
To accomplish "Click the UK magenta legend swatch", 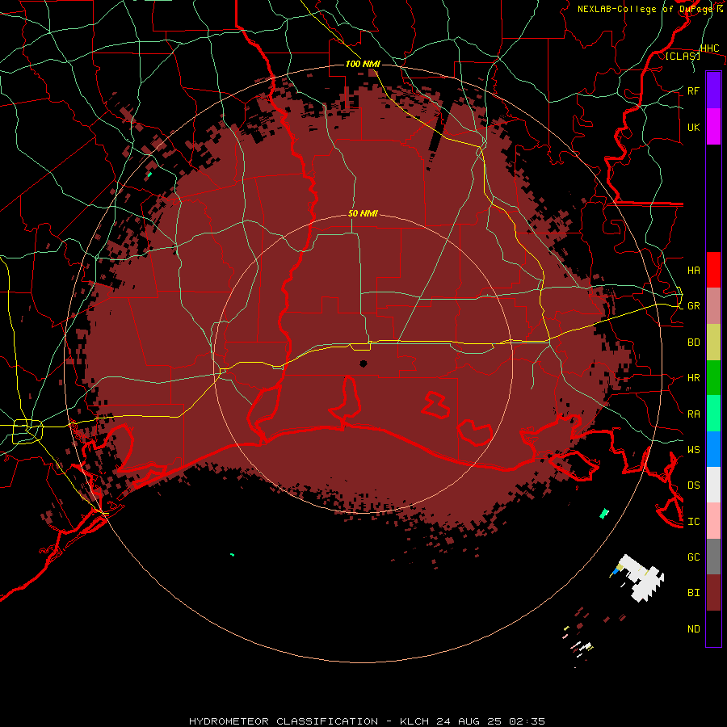I will pos(713,127).
